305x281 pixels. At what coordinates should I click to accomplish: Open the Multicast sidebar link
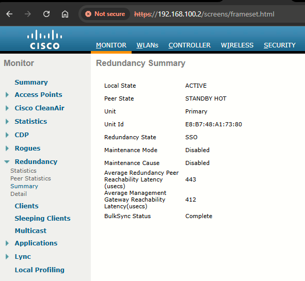point(30,231)
